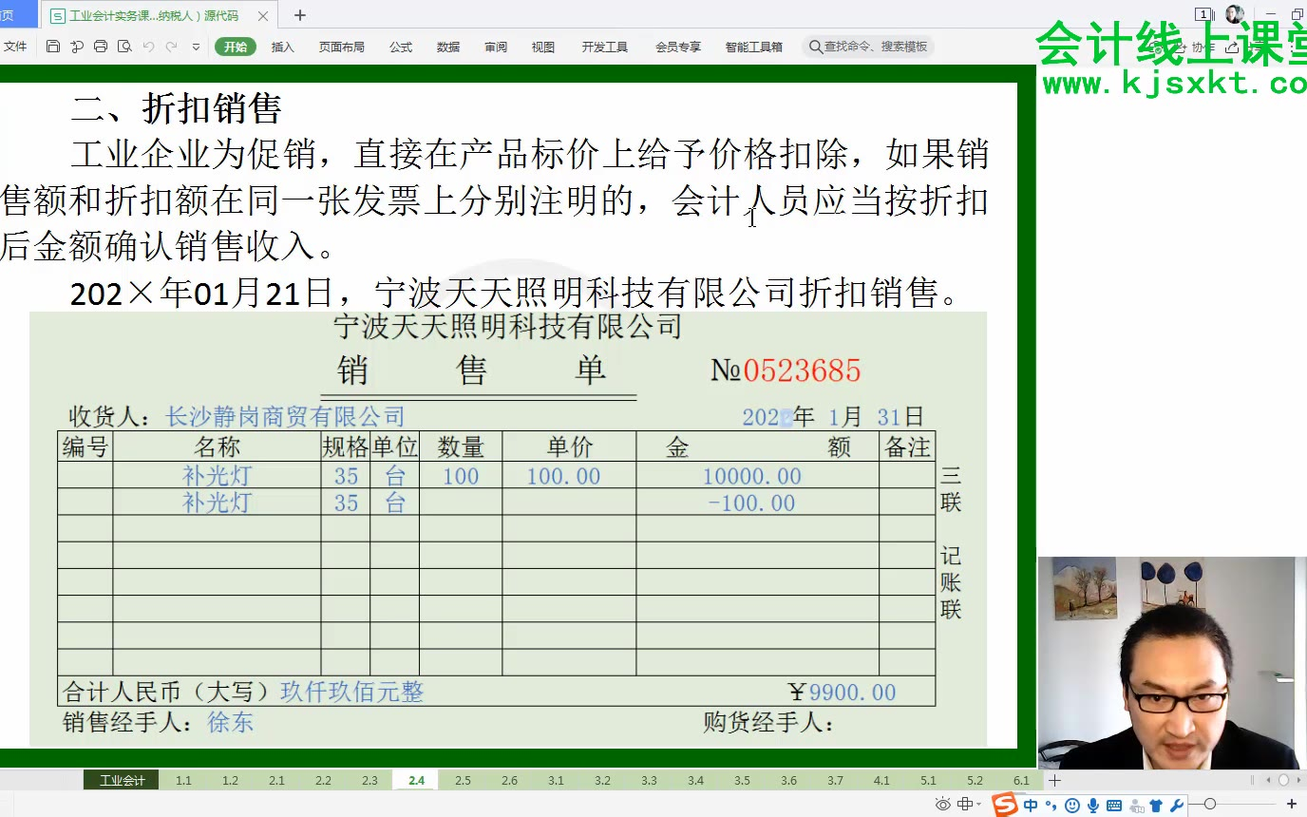Open the 数据 ribbon tab
The width and height of the screenshot is (1307, 817).
pos(448,47)
